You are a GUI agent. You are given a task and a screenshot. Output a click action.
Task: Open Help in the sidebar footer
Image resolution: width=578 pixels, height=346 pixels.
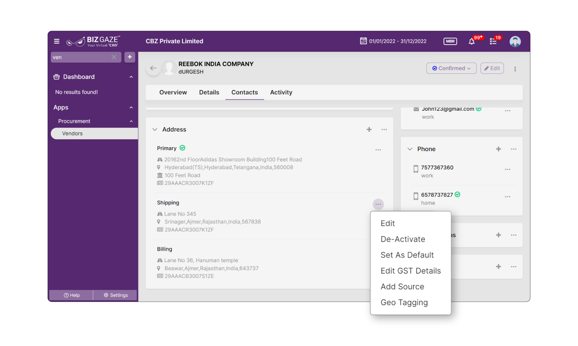pyautogui.click(x=72, y=295)
